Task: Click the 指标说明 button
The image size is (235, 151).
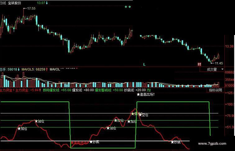Action: pos(215,90)
